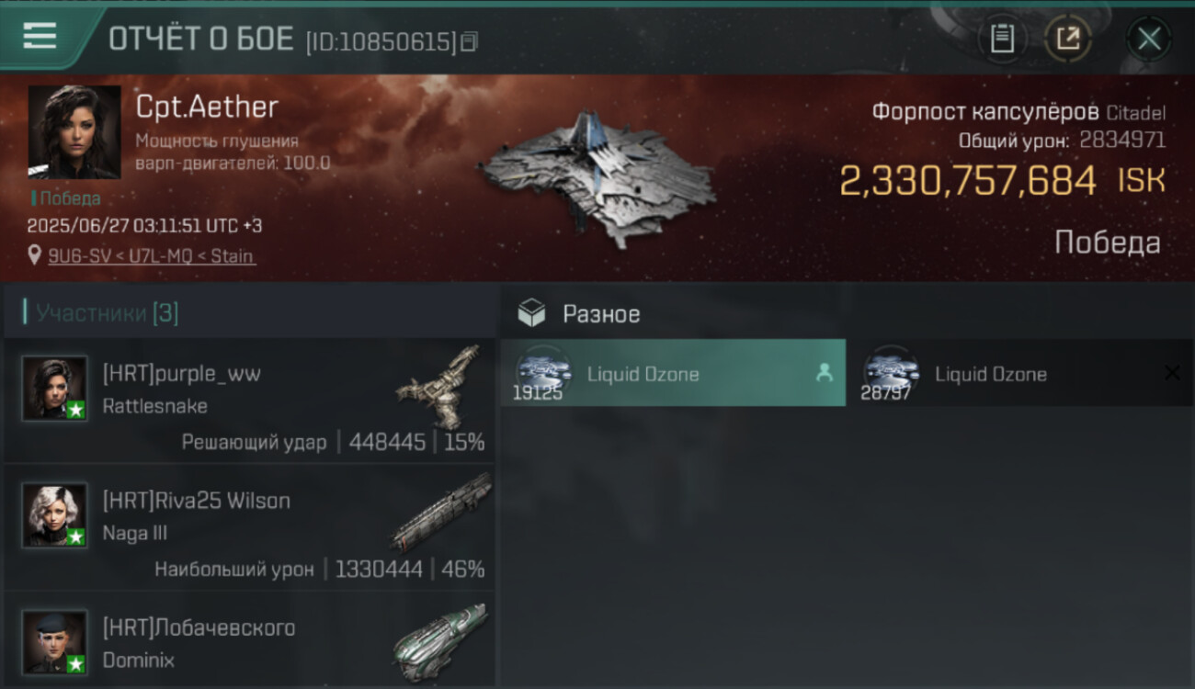Share the battle report via export icon
This screenshot has height=689, width=1195.
tap(1068, 39)
